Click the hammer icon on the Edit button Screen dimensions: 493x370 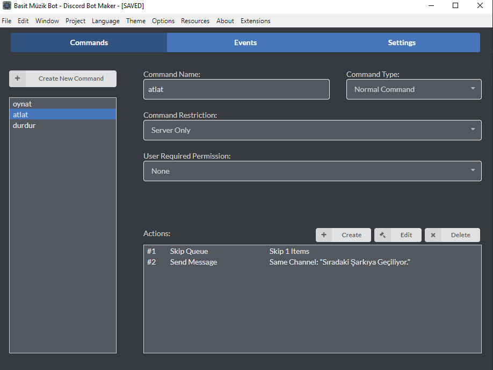[x=383, y=235]
